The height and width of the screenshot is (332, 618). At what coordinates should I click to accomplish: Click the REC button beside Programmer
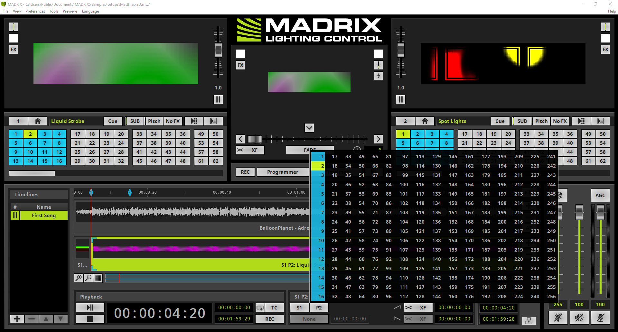coord(245,172)
